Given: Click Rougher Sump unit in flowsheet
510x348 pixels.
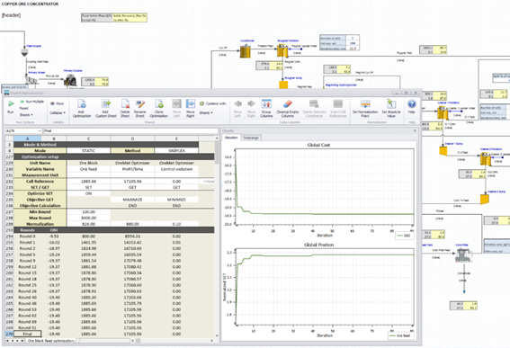Looking at the screenshot, I should click(283, 85).
